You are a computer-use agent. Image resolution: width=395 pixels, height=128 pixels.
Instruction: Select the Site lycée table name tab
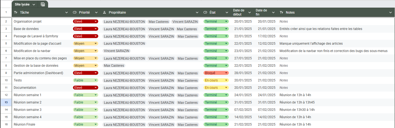coord(22,5)
